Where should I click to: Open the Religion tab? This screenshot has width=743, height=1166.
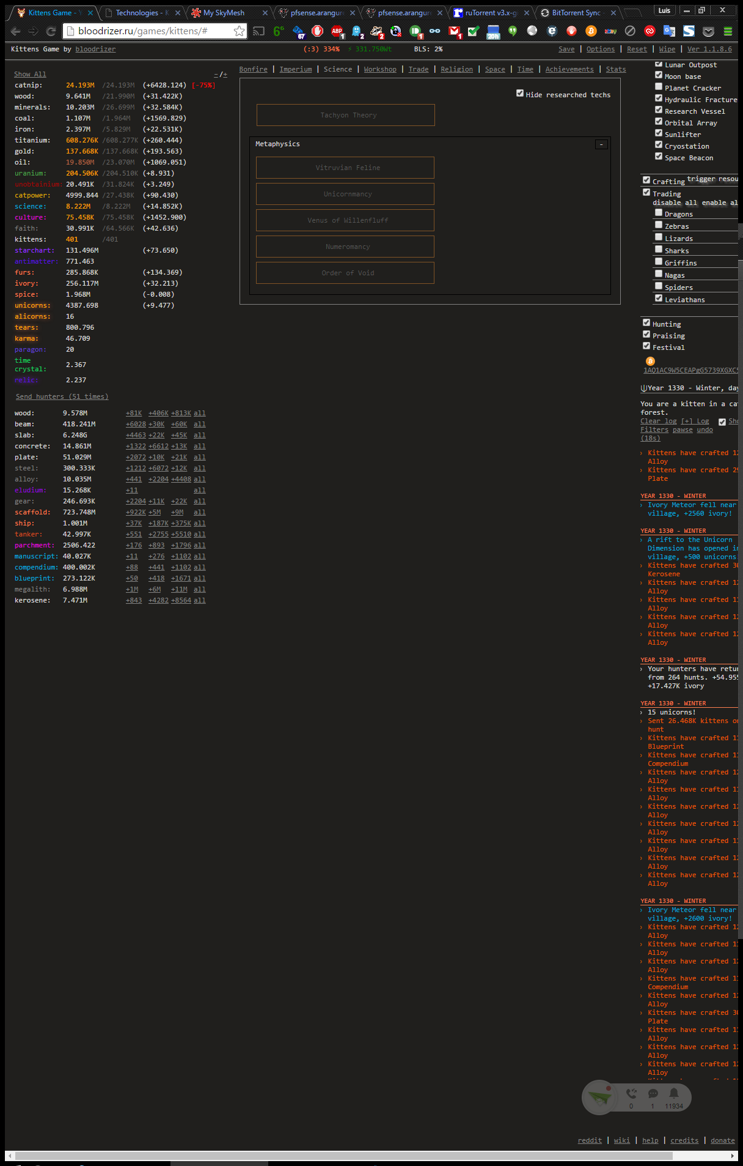coord(456,70)
